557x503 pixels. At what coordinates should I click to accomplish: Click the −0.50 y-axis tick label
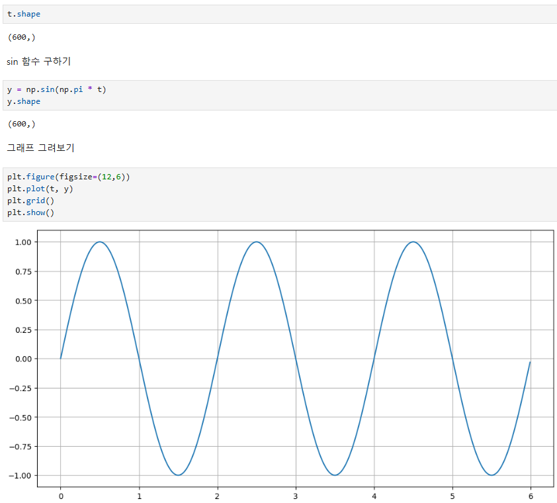coord(21,418)
